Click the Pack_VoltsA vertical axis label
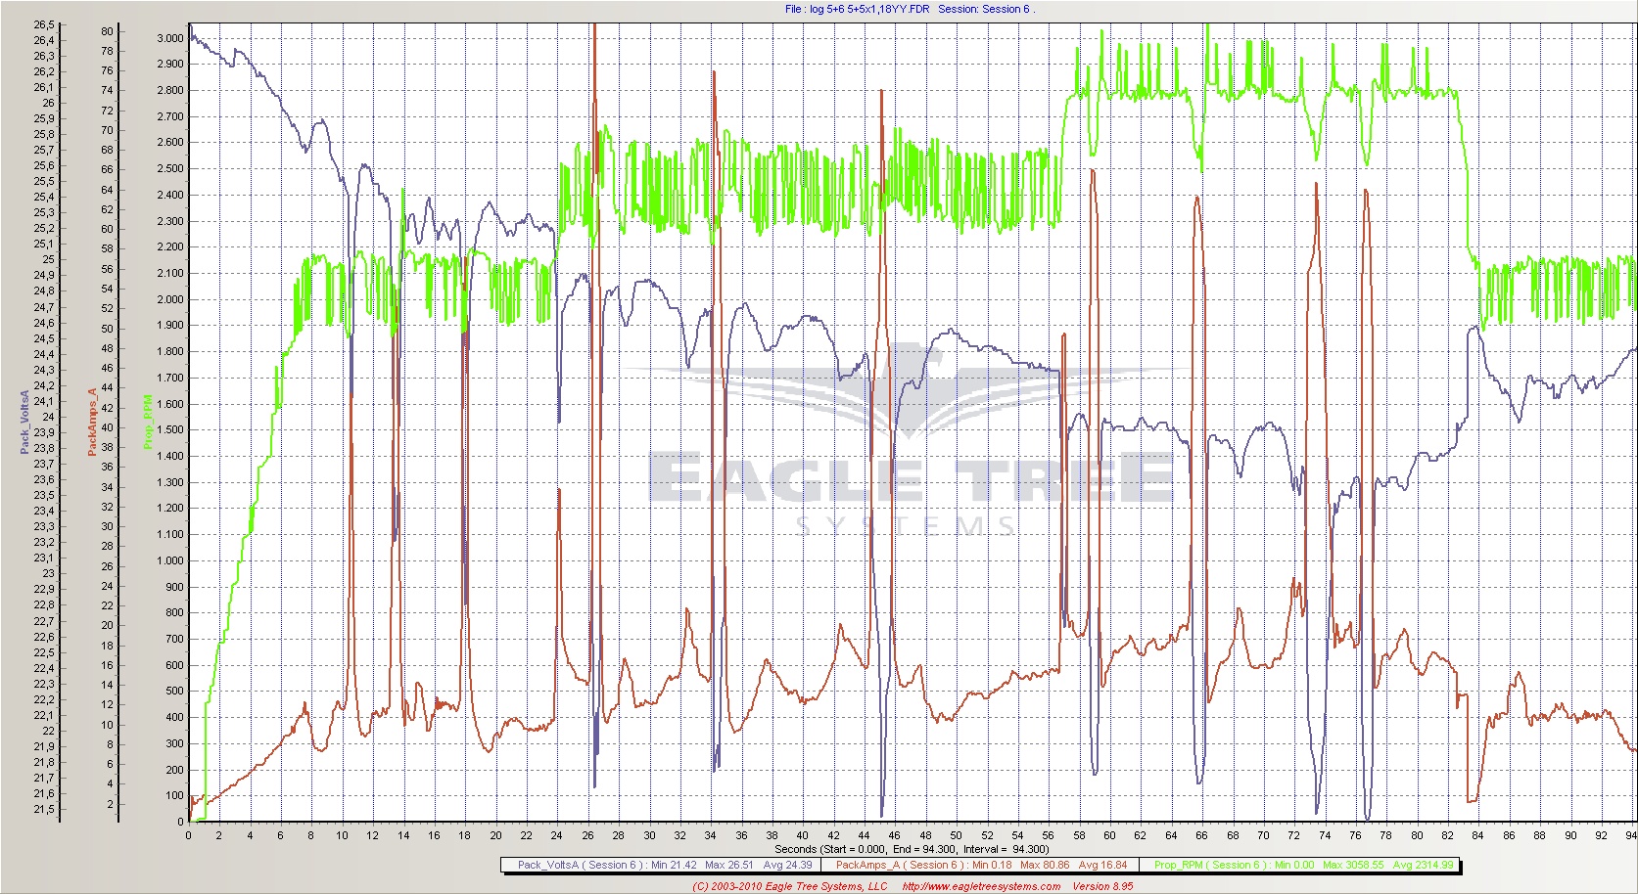This screenshot has height=894, width=1638. [24, 421]
